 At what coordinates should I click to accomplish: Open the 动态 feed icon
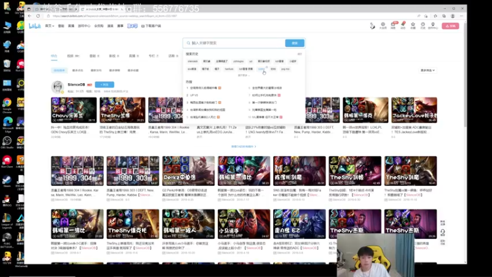[403, 26]
